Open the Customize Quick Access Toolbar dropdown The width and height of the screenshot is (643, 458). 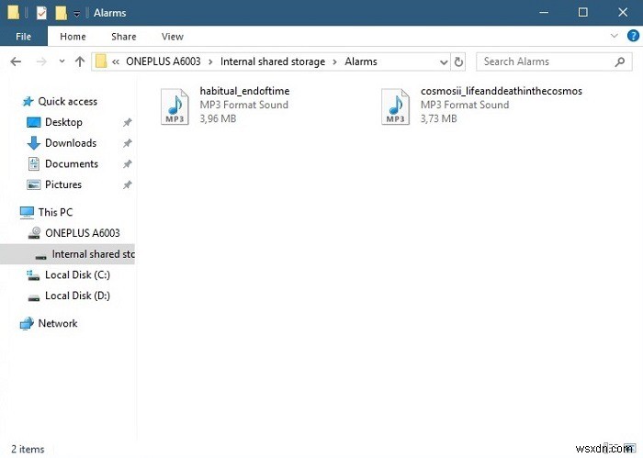(x=77, y=14)
